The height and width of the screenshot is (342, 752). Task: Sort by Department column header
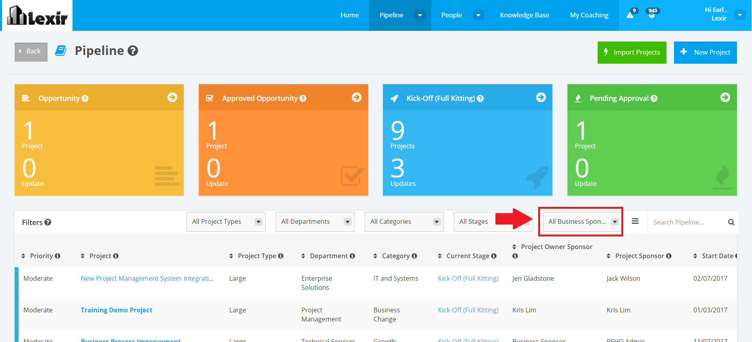(328, 256)
